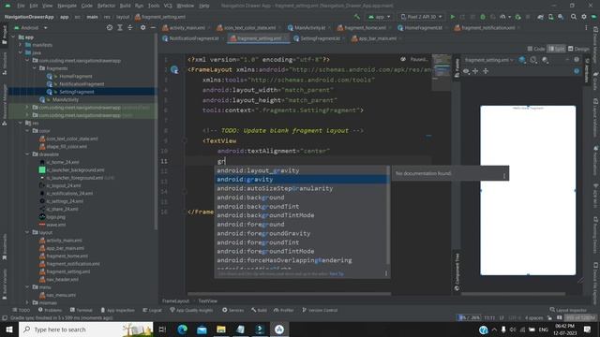Click the device preview canvas thumbnail
Image resolution: width=600 pixels, height=337 pixels.
click(x=528, y=190)
